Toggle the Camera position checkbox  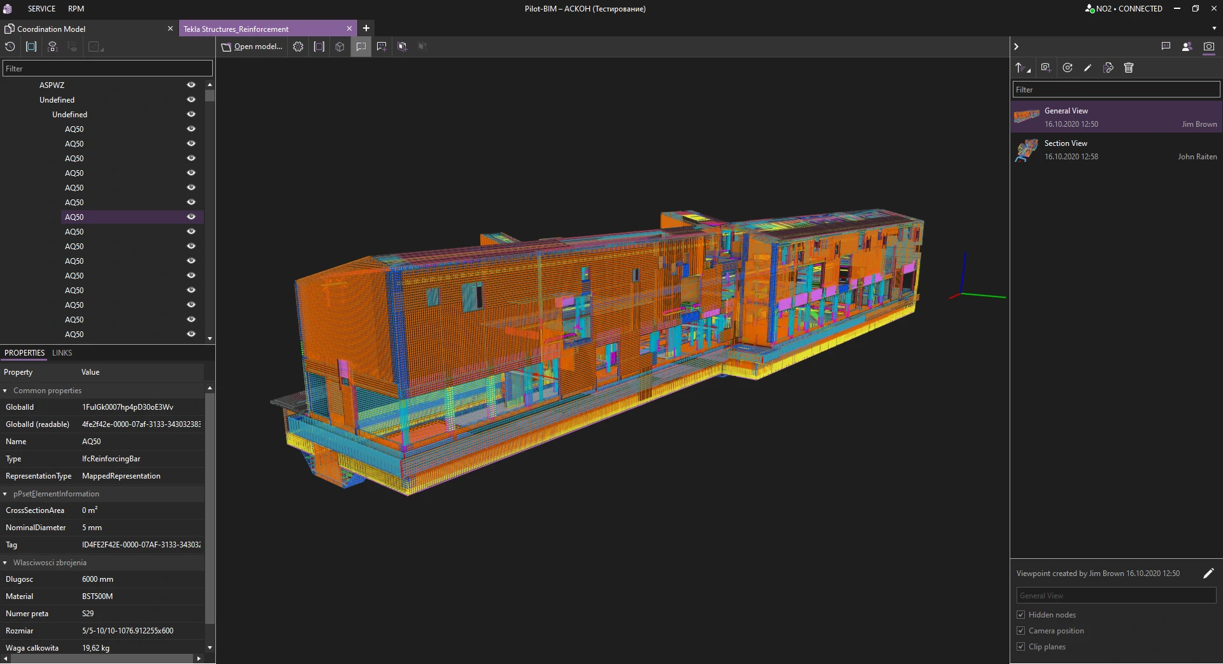click(x=1021, y=631)
